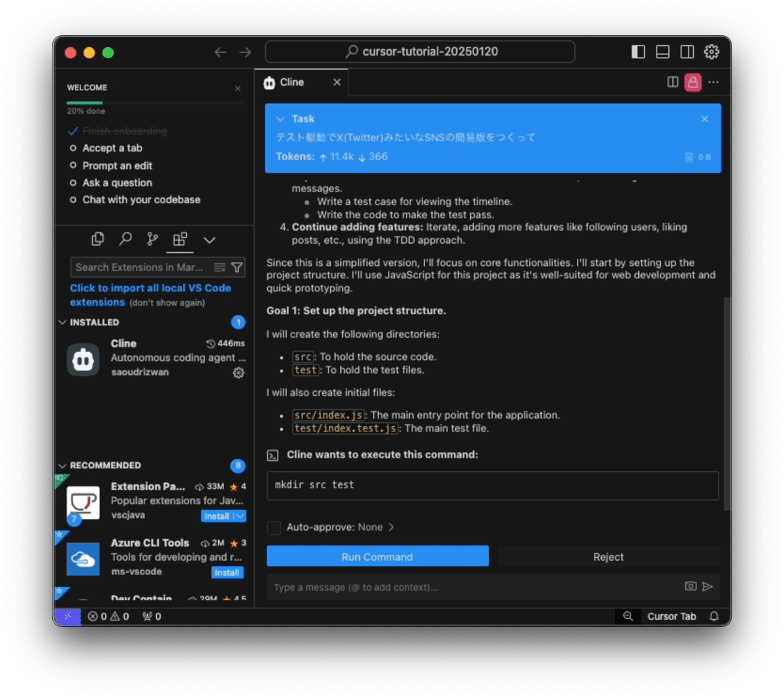Go back with the left arrow
The width and height of the screenshot is (784, 696).
tap(220, 52)
